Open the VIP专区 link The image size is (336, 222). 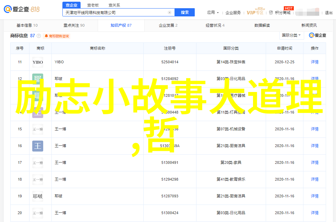tap(255, 13)
